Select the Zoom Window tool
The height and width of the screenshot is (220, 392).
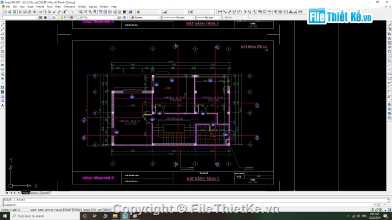pyautogui.click(x=90, y=12)
